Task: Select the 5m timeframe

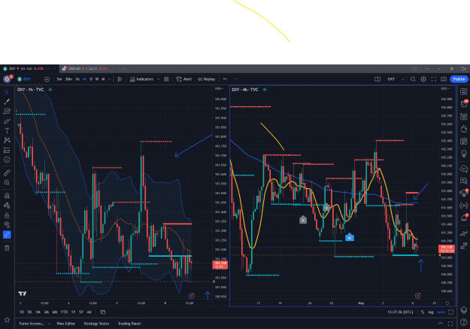Action: (x=59, y=79)
